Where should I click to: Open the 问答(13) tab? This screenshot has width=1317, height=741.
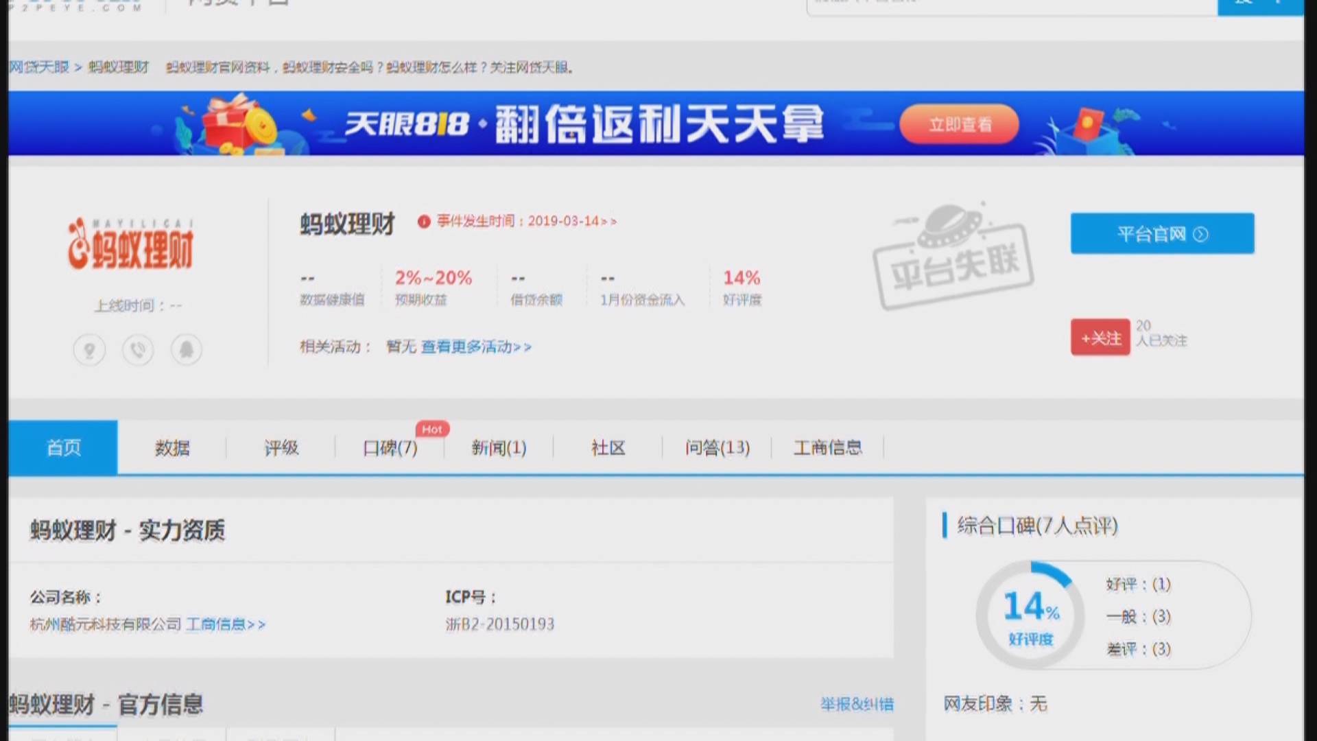[x=717, y=448]
